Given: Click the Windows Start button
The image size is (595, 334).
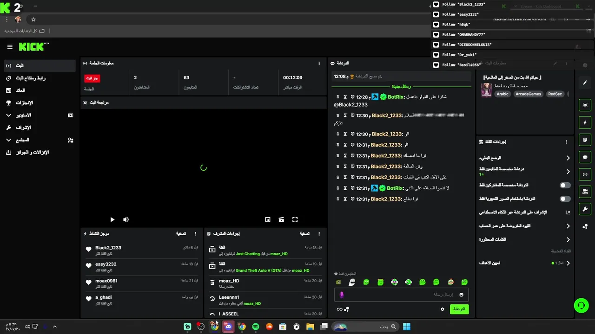Looking at the screenshot, I should (407, 327).
